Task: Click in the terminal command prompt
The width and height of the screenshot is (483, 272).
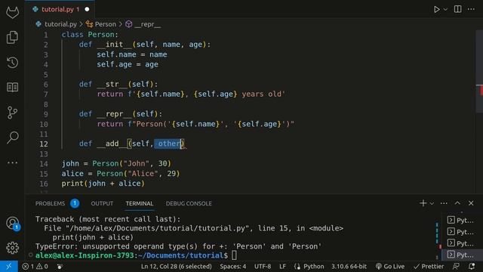Action: click(x=235, y=255)
